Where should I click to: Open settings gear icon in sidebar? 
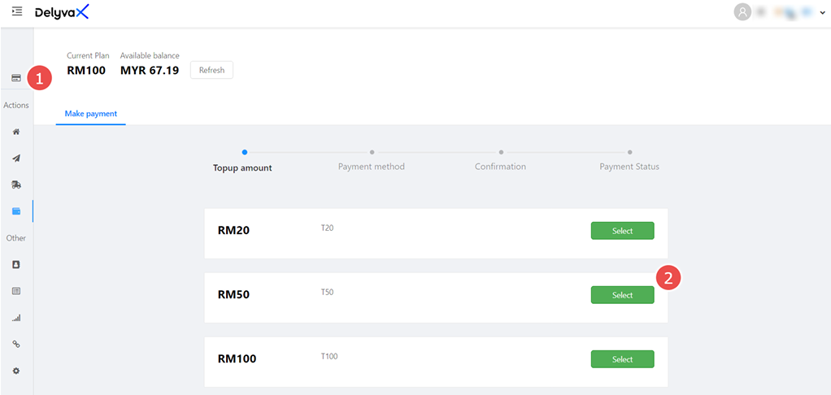(x=16, y=371)
